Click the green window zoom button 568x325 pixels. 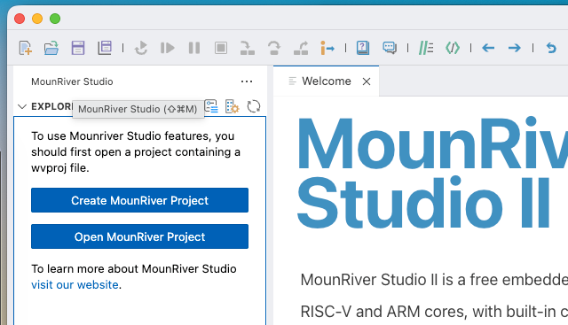55,19
